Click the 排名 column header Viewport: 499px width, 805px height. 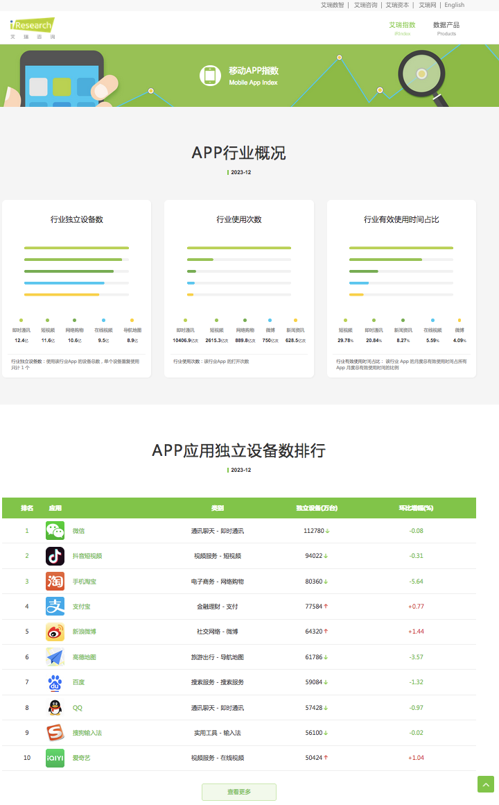27,508
